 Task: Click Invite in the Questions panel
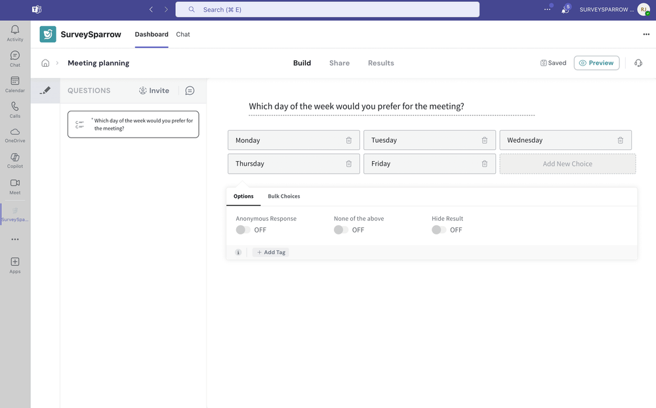click(154, 90)
